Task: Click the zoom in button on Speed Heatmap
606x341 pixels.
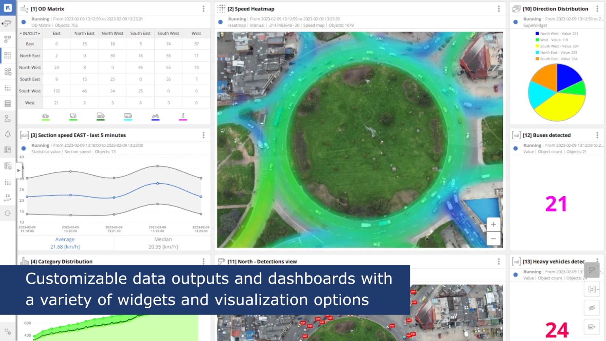Action: click(493, 224)
